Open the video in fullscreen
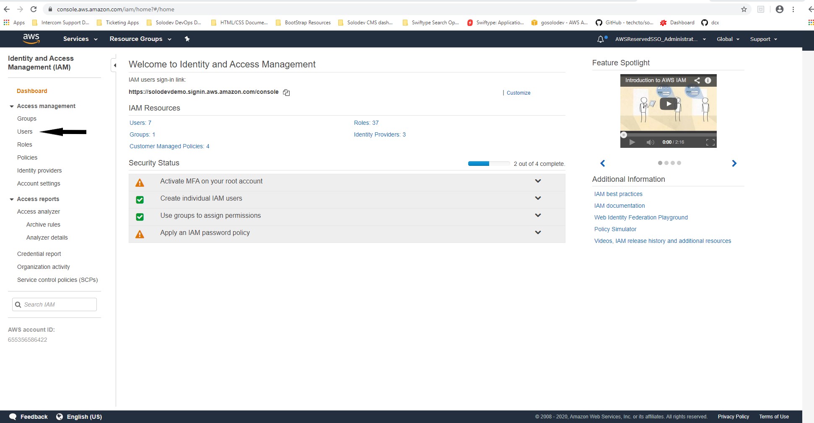814x423 pixels. pyautogui.click(x=710, y=142)
